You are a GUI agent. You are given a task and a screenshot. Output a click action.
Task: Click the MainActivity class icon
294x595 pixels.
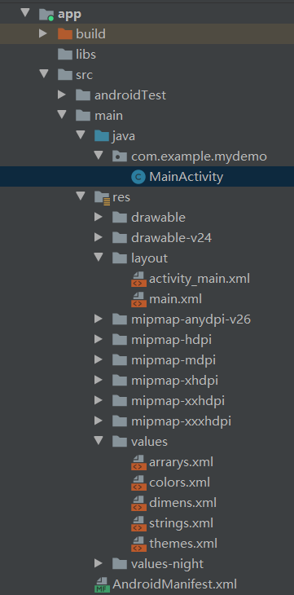click(x=138, y=177)
